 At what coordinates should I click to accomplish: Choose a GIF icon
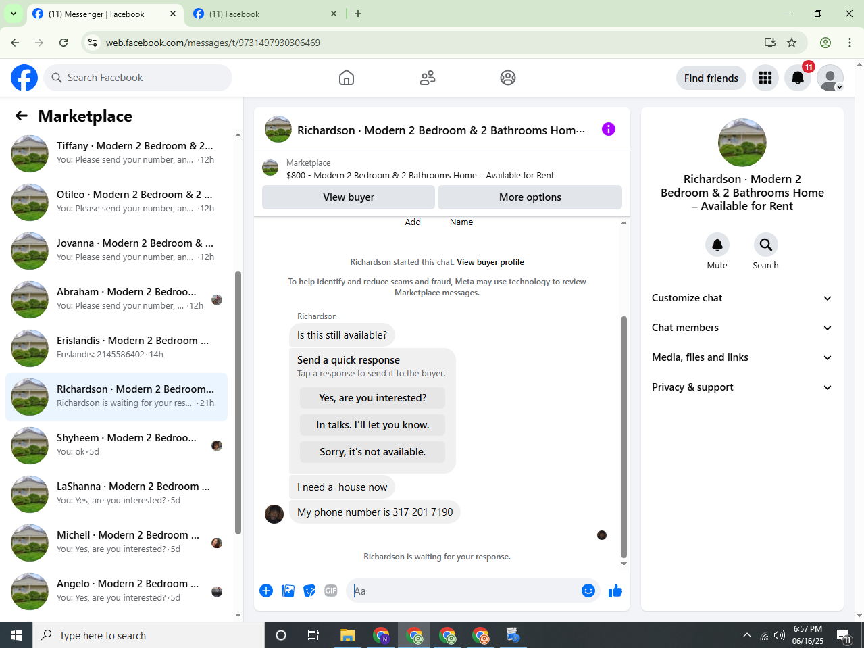tap(331, 591)
